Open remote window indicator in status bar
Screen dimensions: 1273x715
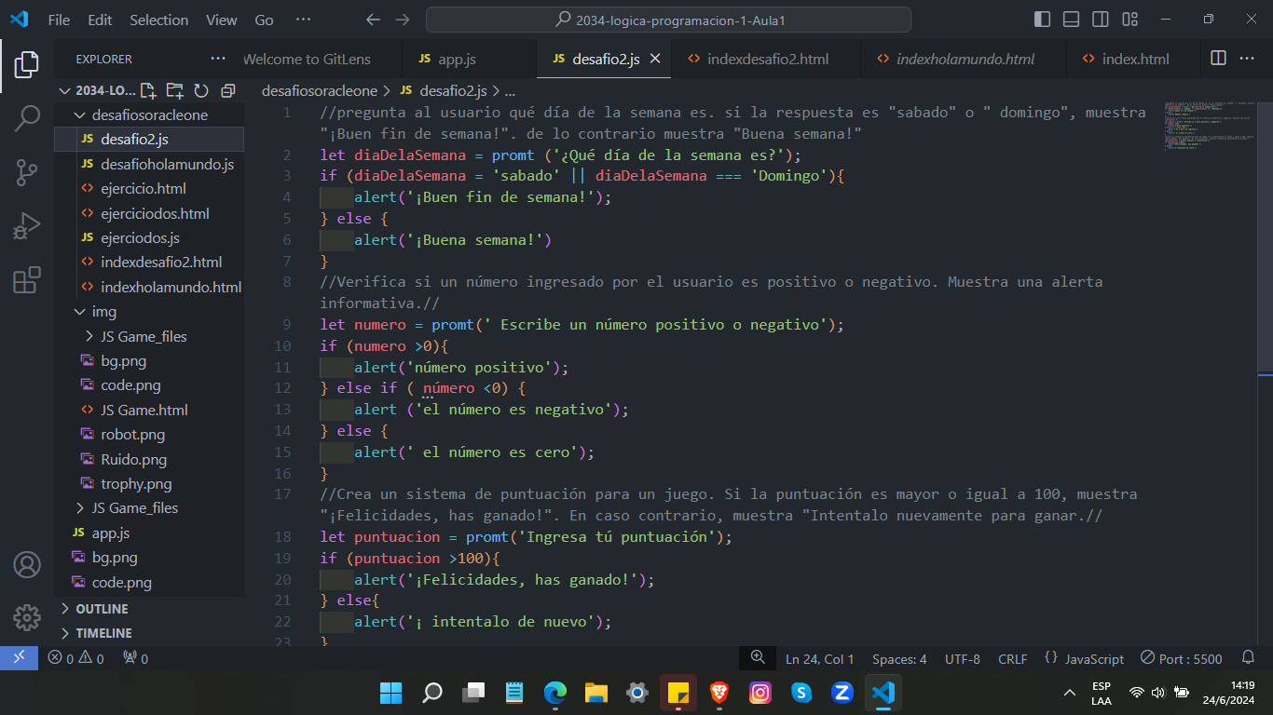coord(19,658)
